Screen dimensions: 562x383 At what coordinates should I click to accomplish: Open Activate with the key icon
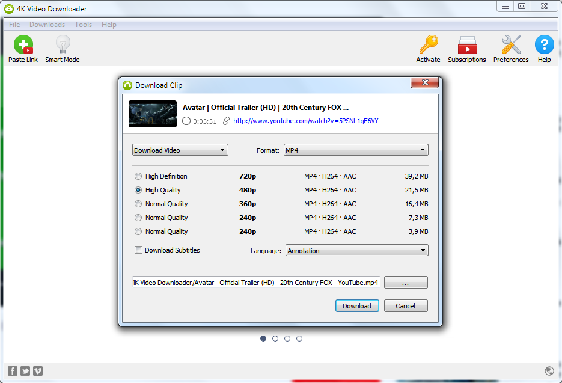(429, 44)
